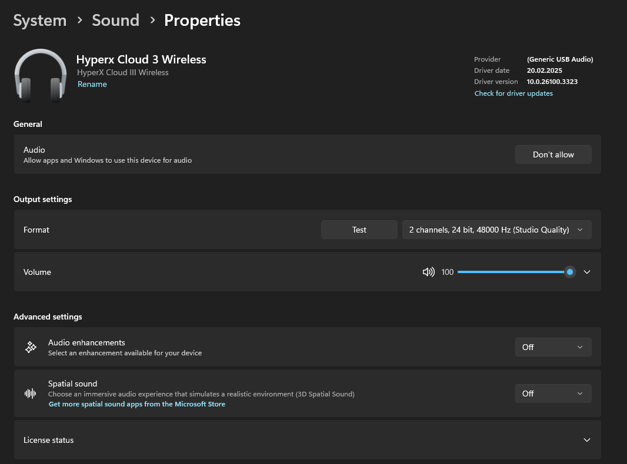The width and height of the screenshot is (627, 464).
Task: Click the volume slider handle
Action: [569, 272]
